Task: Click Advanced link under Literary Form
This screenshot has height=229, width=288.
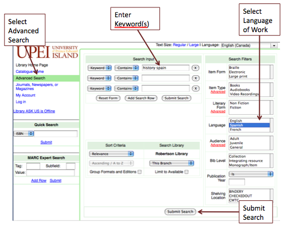Action: tap(218, 111)
